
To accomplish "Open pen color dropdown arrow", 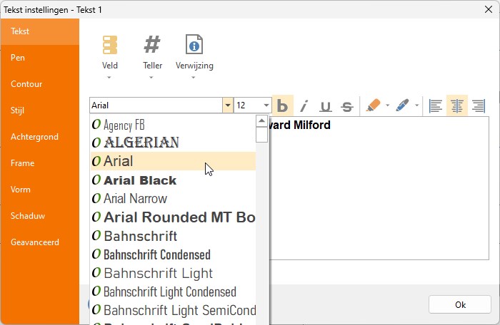I will [x=416, y=105].
